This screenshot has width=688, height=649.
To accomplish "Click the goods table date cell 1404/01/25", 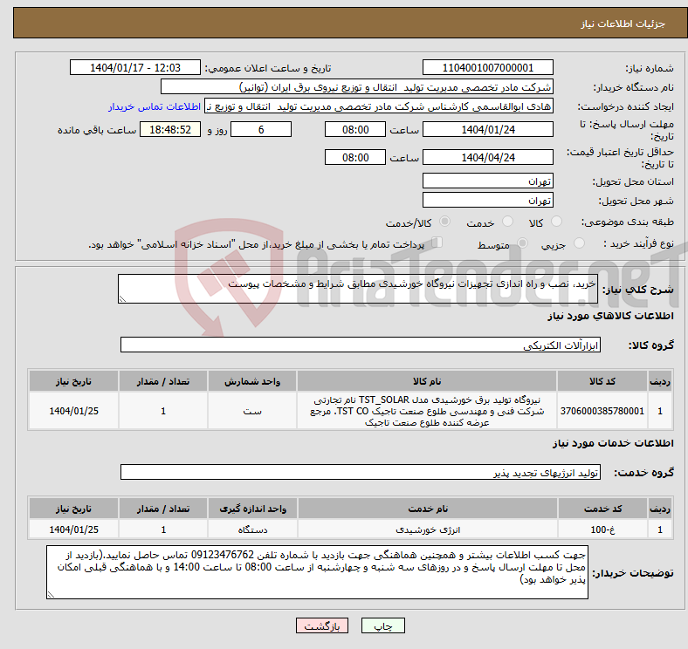I will pyautogui.click(x=73, y=411).
